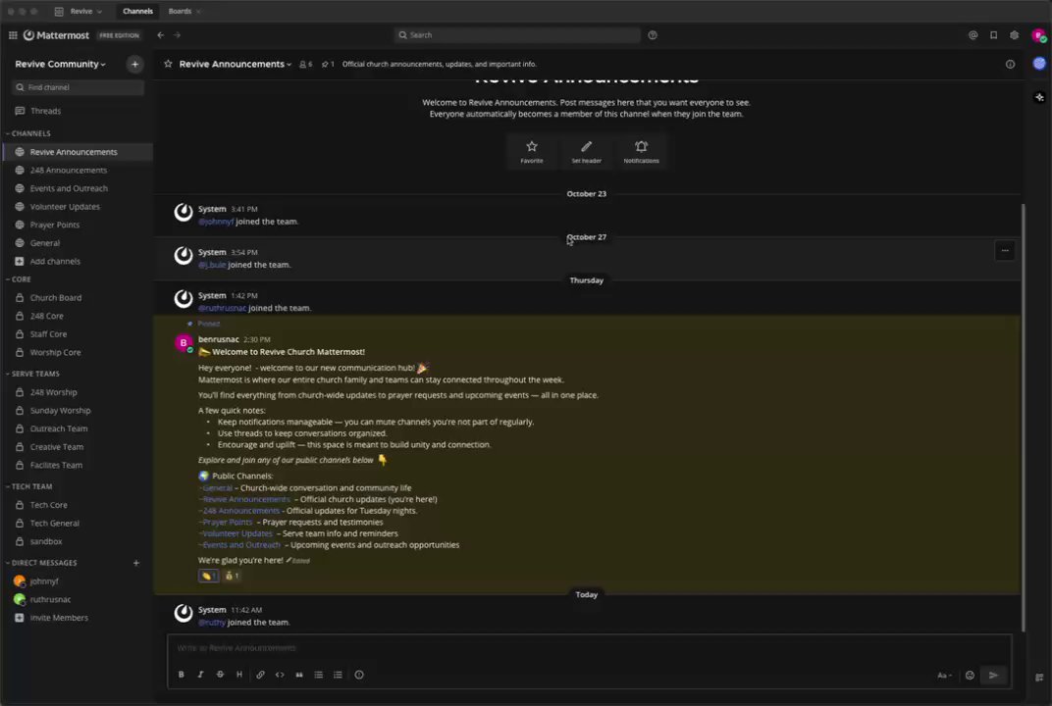Screen dimensions: 1052x706
Task: Click ~Volunteer Updates link in post
Action: pos(236,533)
